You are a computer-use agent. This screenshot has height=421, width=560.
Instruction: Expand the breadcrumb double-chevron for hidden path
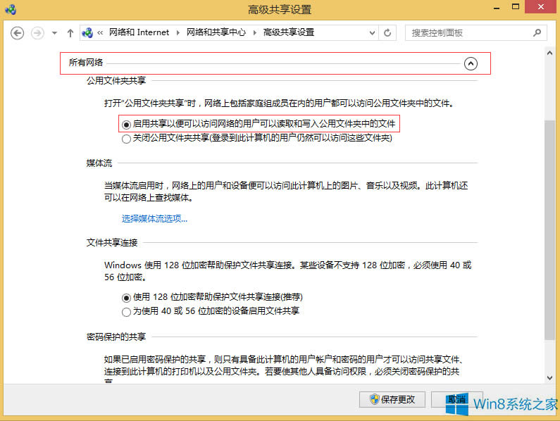tap(101, 33)
